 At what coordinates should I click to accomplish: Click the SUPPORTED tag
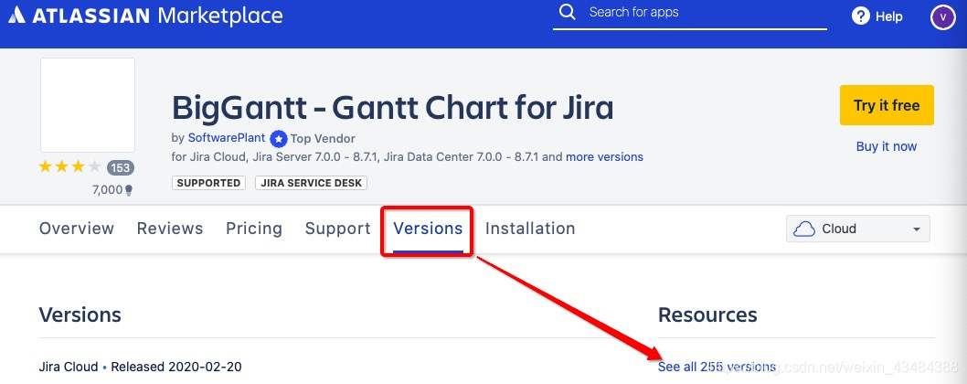click(x=208, y=184)
